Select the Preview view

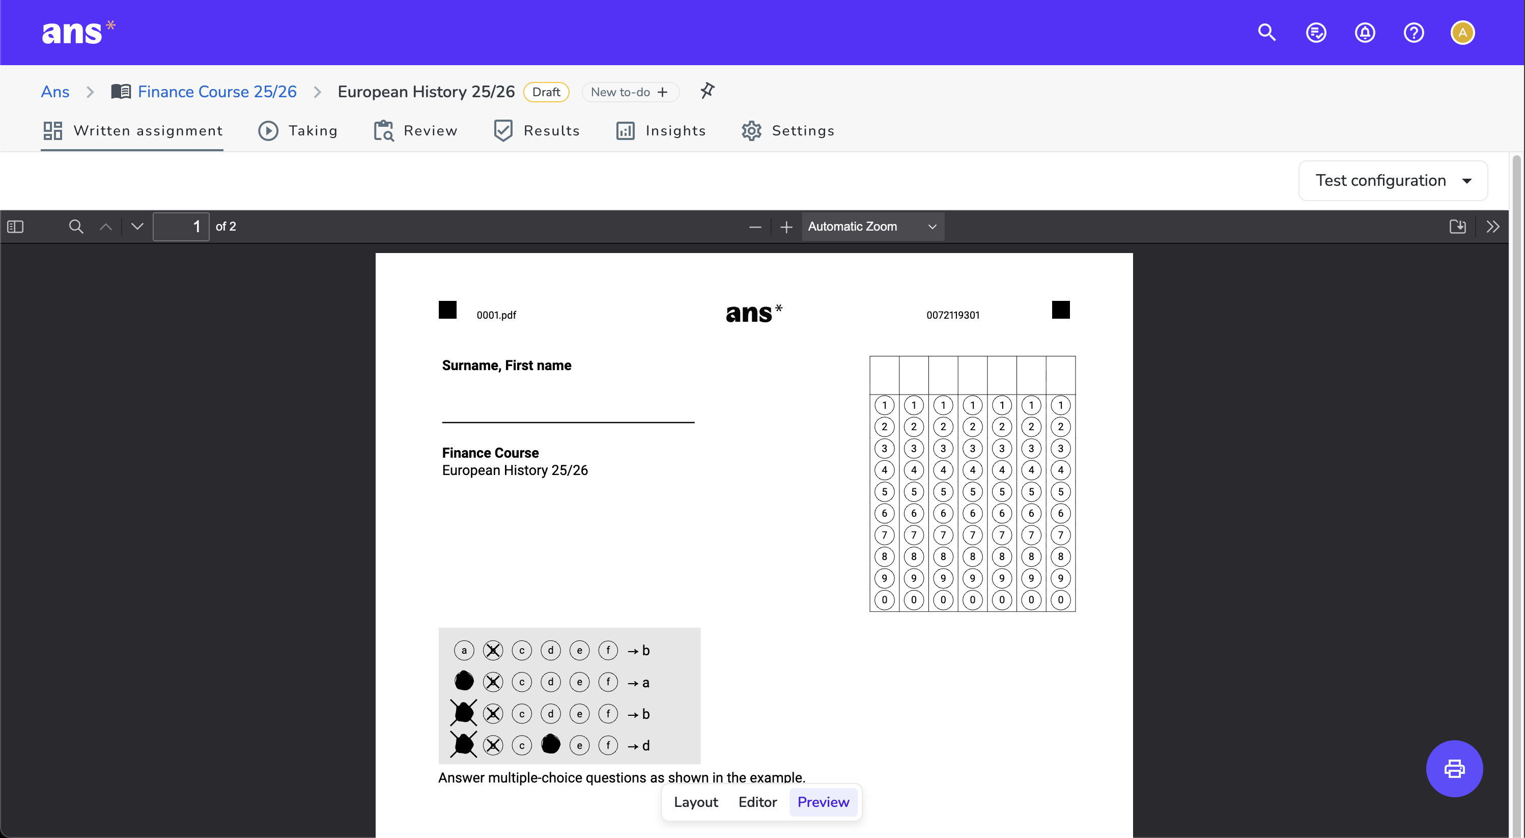[x=823, y=802]
